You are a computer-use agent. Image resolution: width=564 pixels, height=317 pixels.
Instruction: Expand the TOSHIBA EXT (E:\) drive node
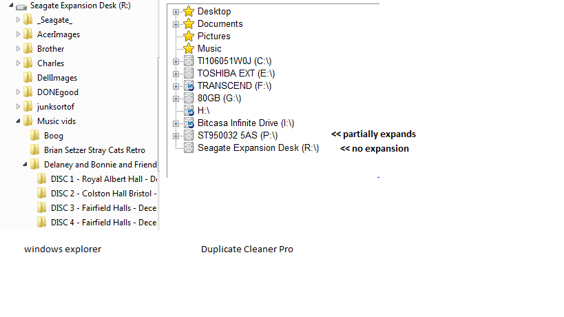coord(176,74)
